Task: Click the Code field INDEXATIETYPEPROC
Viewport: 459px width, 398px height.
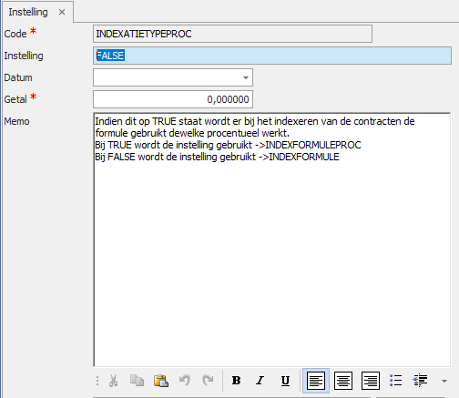Action: (x=232, y=34)
